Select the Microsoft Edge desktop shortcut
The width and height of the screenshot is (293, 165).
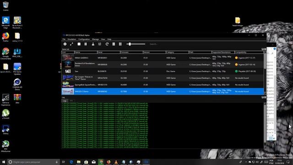pyautogui.click(x=5, y=22)
